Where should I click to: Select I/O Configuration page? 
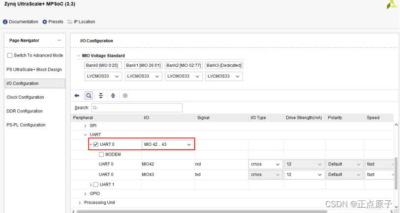coord(35,83)
